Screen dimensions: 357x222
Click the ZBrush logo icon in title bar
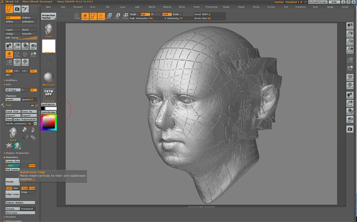(2, 2)
